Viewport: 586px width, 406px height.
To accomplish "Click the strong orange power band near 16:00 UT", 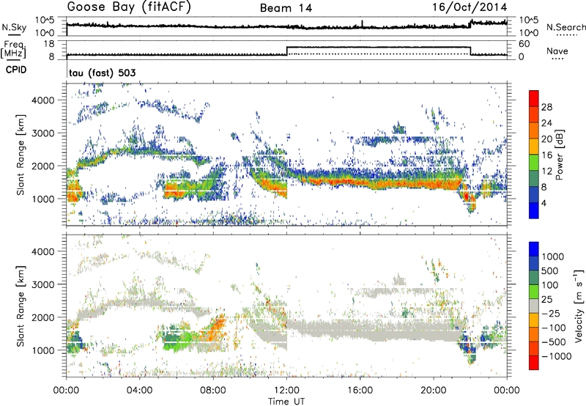I will [x=360, y=183].
